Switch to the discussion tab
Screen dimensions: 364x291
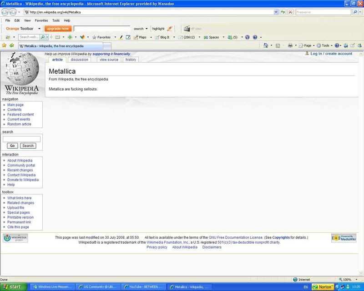(x=79, y=60)
